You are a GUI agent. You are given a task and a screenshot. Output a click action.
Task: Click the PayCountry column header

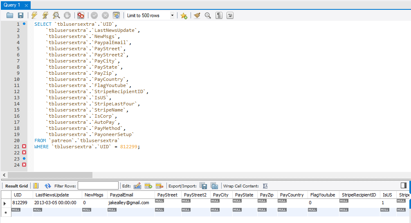[x=292, y=195]
